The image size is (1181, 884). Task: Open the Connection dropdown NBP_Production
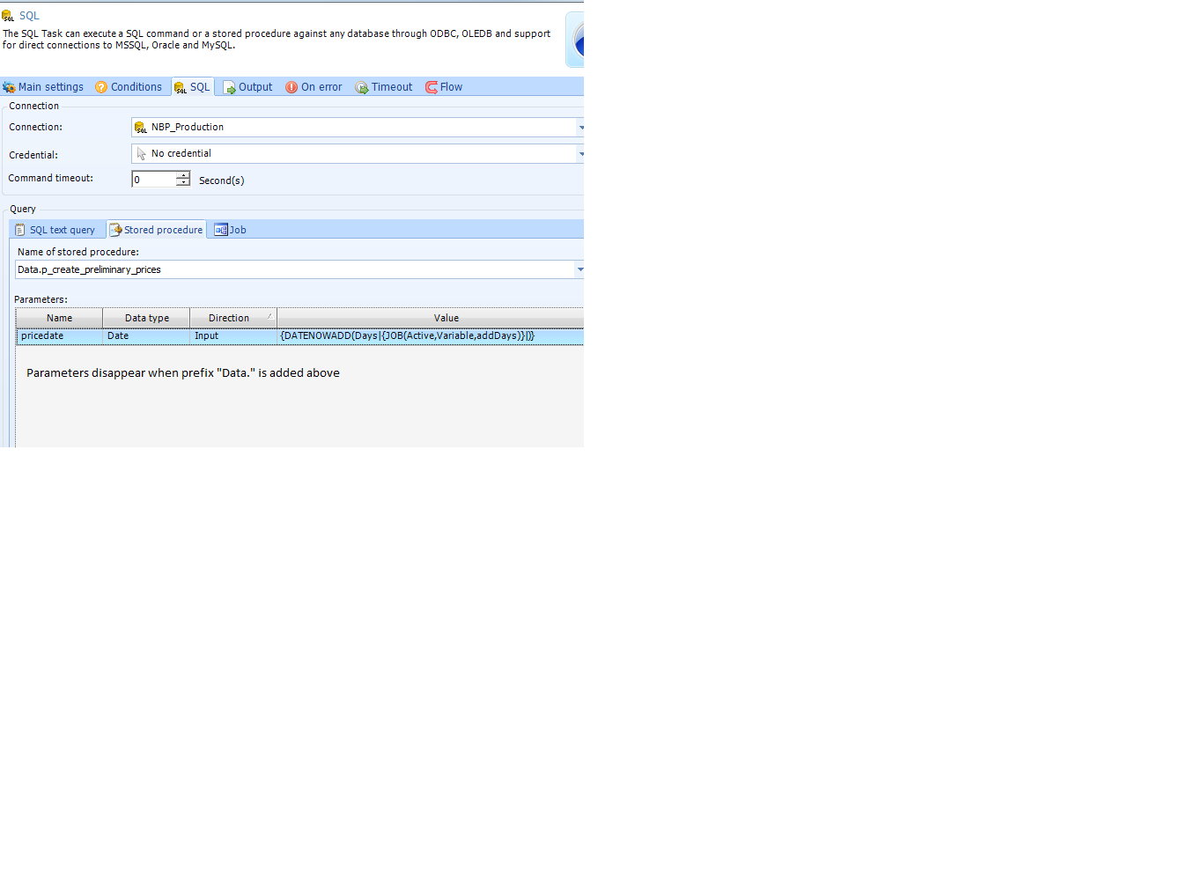tap(580, 128)
